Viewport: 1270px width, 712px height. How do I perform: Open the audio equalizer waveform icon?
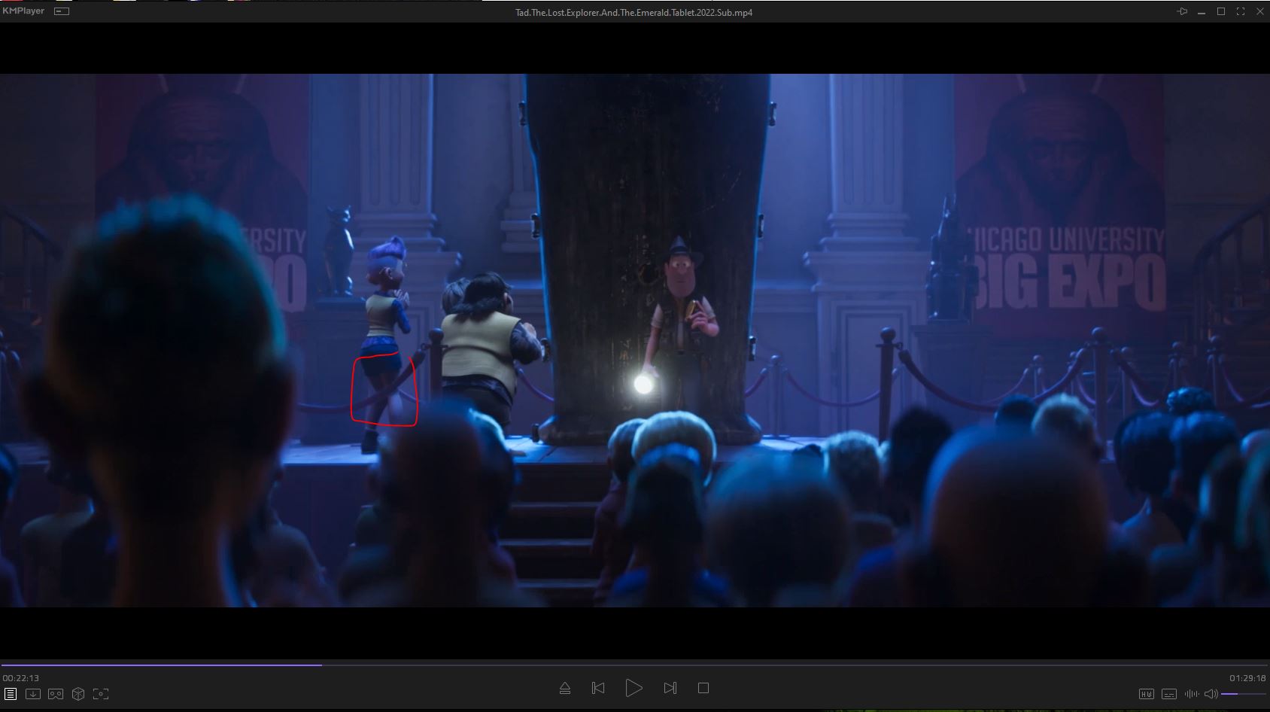pos(1192,694)
